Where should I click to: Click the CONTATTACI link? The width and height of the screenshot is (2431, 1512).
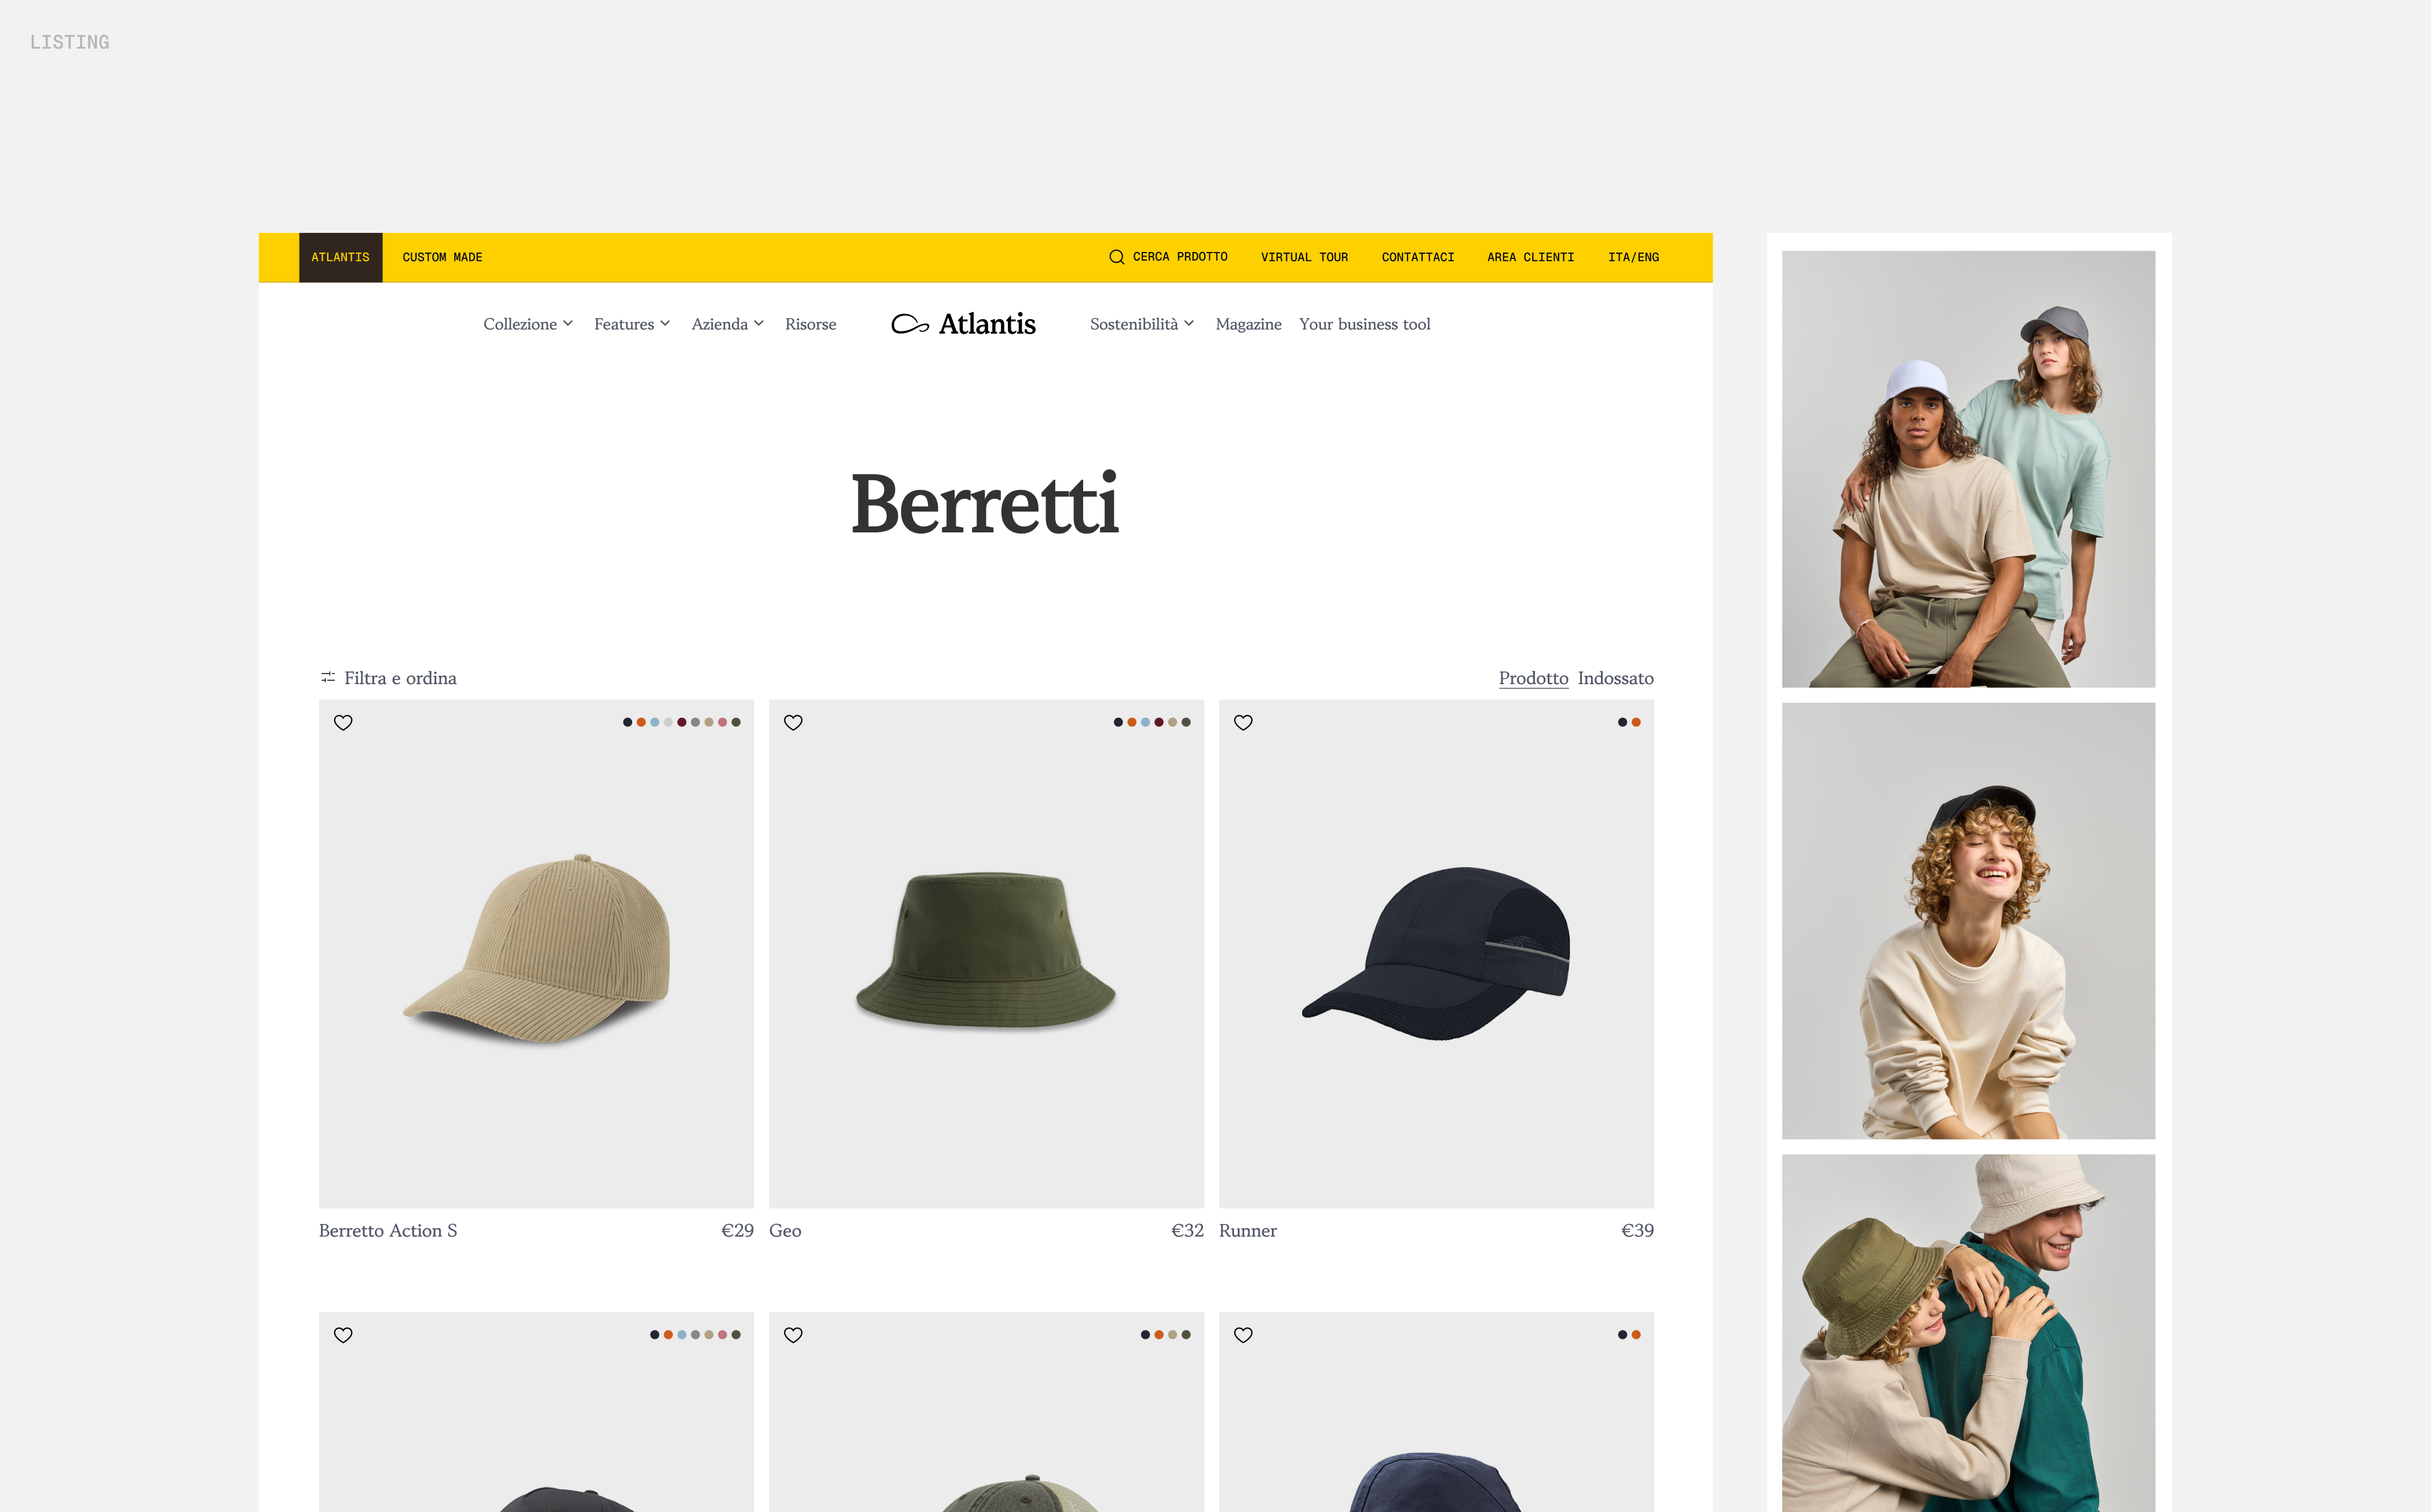pos(1417,257)
